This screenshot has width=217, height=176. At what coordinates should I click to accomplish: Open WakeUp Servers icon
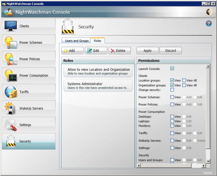(x=11, y=108)
